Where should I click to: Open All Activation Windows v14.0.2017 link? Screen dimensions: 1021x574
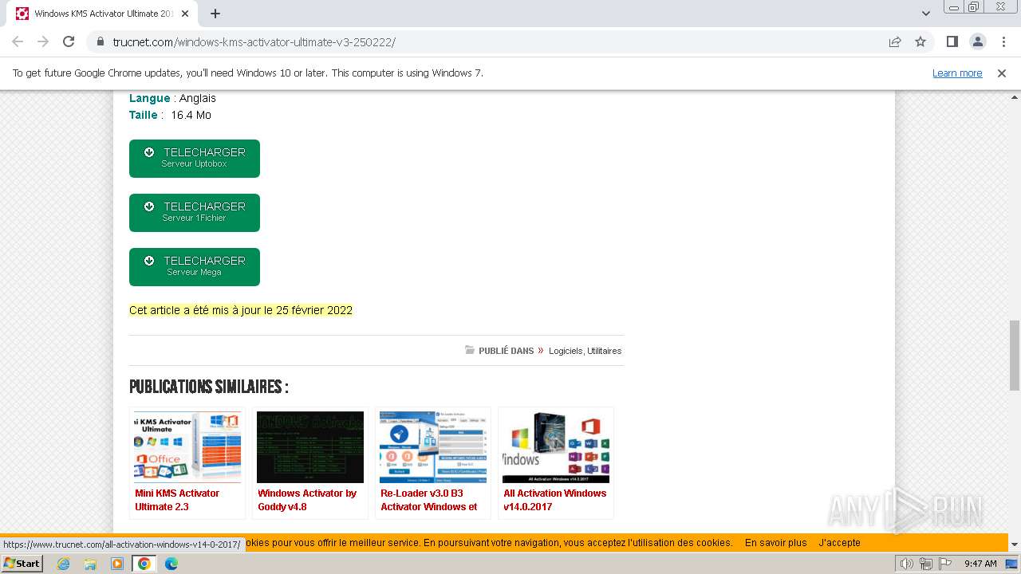tap(554, 500)
